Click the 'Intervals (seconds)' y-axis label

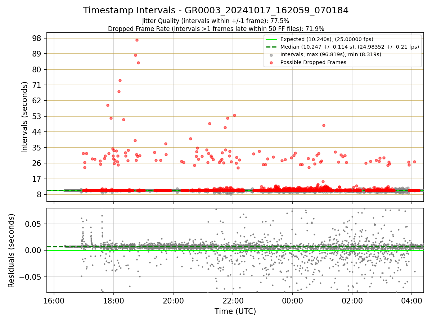(24, 117)
